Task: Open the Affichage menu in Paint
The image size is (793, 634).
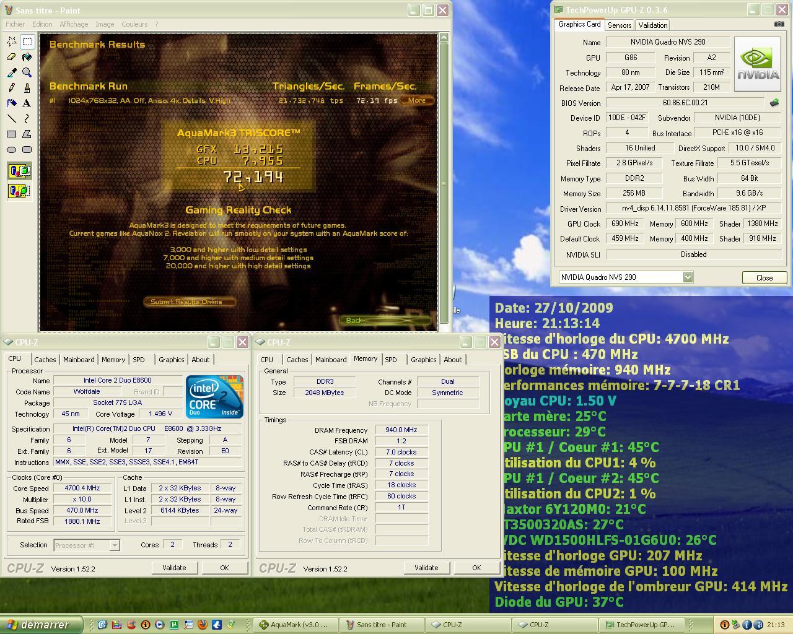Action: tap(74, 24)
